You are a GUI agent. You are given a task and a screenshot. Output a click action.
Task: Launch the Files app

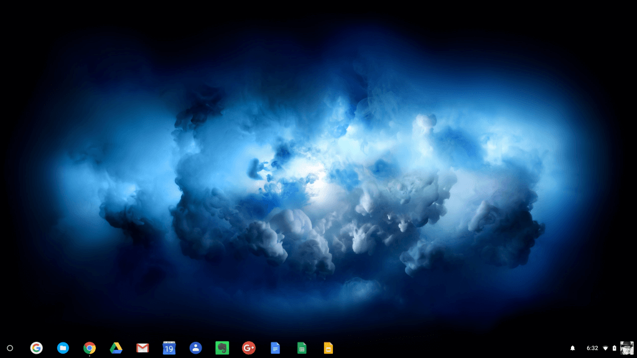pyautogui.click(x=63, y=348)
